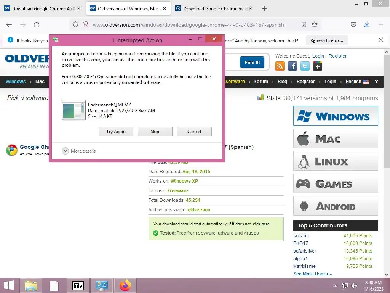390x293 pixels.
Task: Show hidden tray icons arrow
Action: 336,286
